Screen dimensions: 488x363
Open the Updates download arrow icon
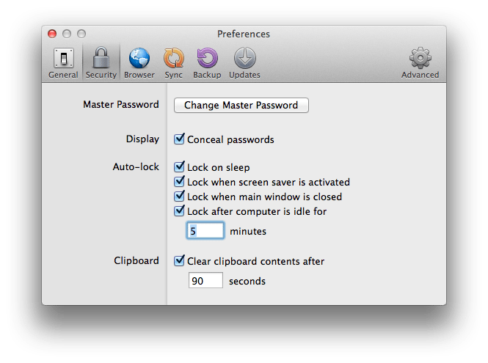click(245, 58)
